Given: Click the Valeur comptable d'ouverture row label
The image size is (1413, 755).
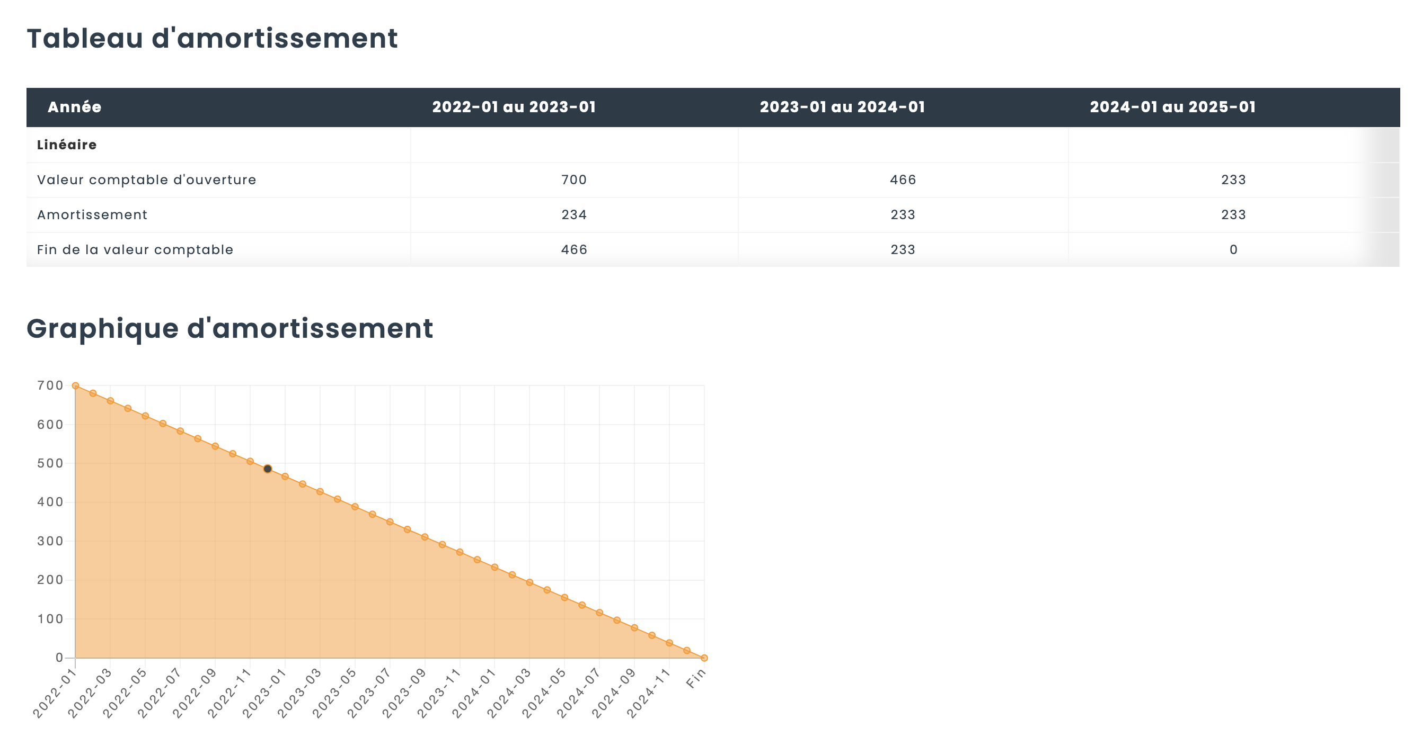Looking at the screenshot, I should (x=146, y=180).
